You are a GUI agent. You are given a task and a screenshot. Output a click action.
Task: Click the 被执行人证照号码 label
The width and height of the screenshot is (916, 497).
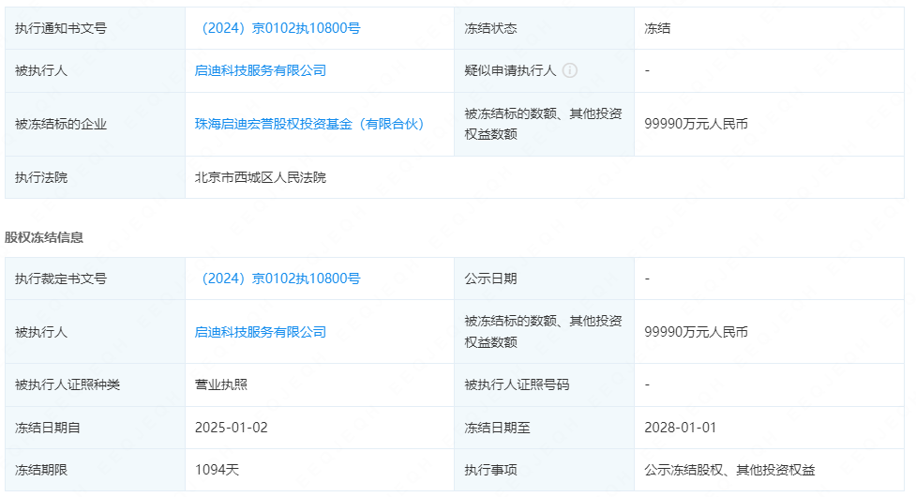pyautogui.click(x=517, y=384)
